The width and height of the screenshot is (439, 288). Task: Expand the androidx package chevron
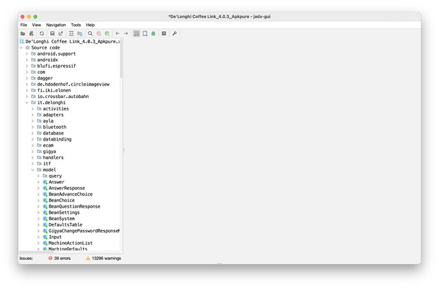(27, 60)
